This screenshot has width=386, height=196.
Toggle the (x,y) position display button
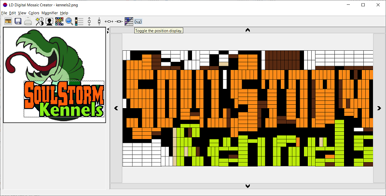pyautogui.click(x=138, y=22)
